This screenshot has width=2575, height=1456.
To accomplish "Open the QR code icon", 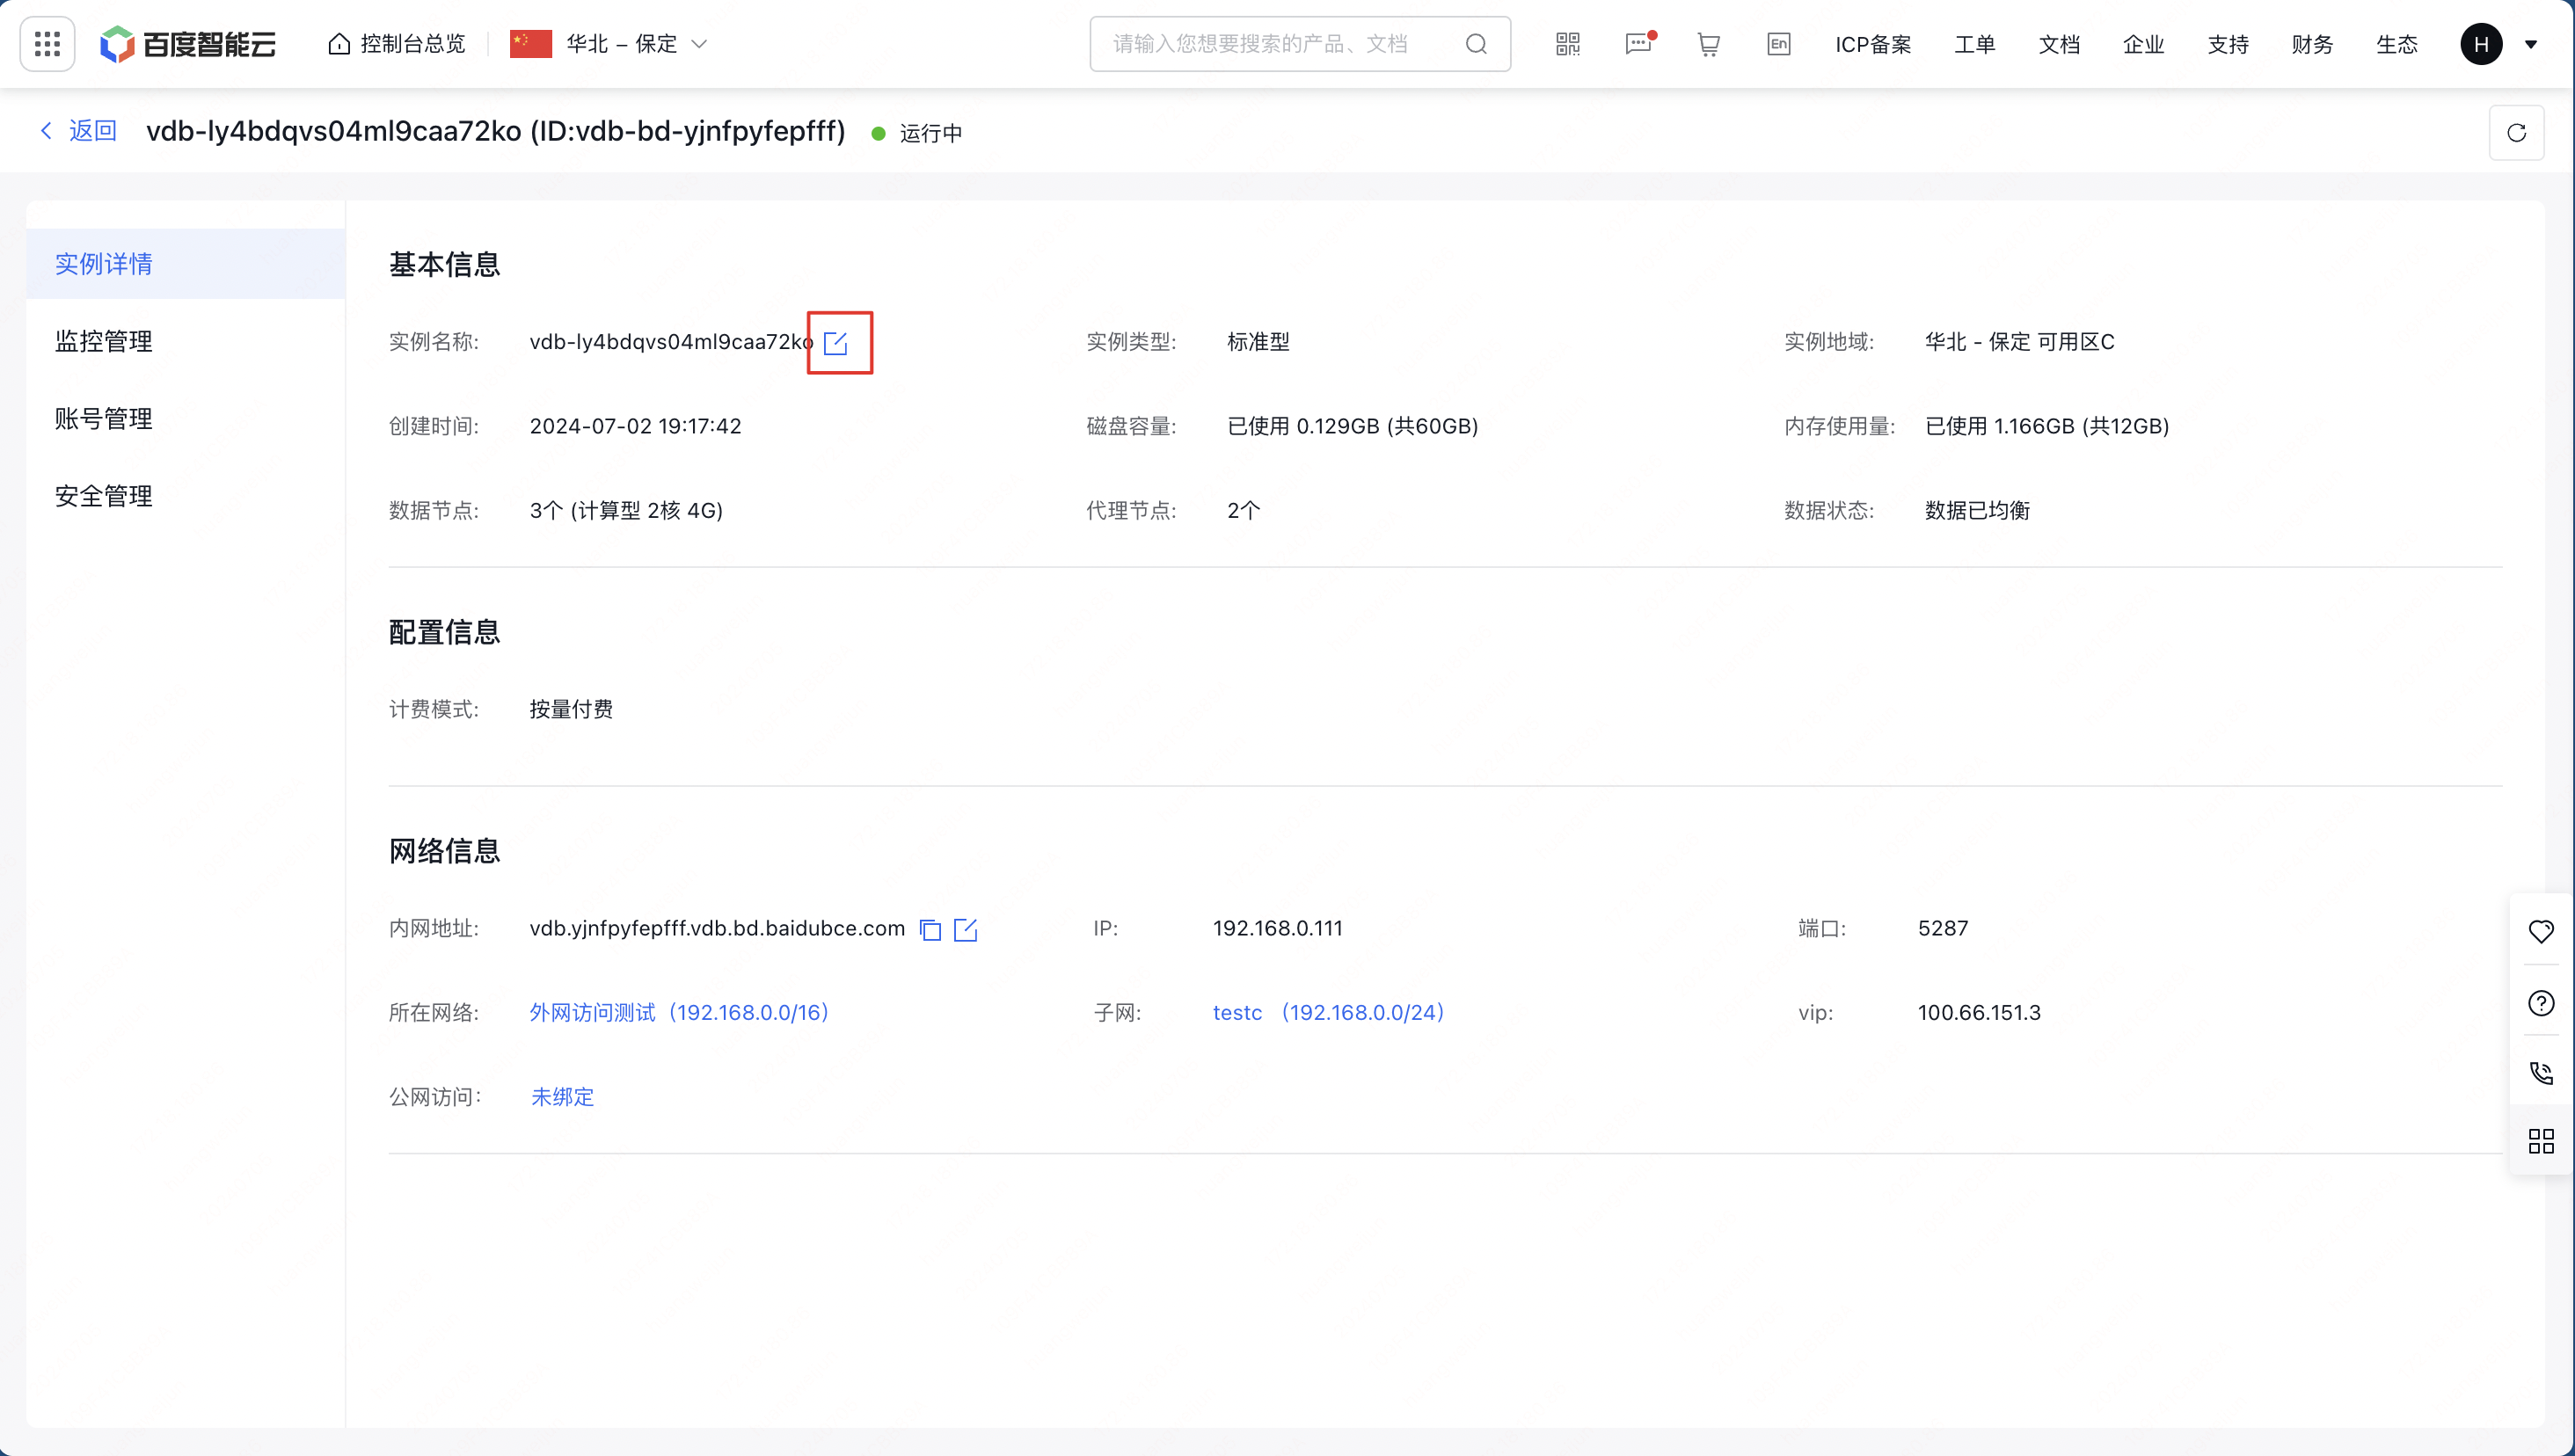I will pyautogui.click(x=1567, y=44).
